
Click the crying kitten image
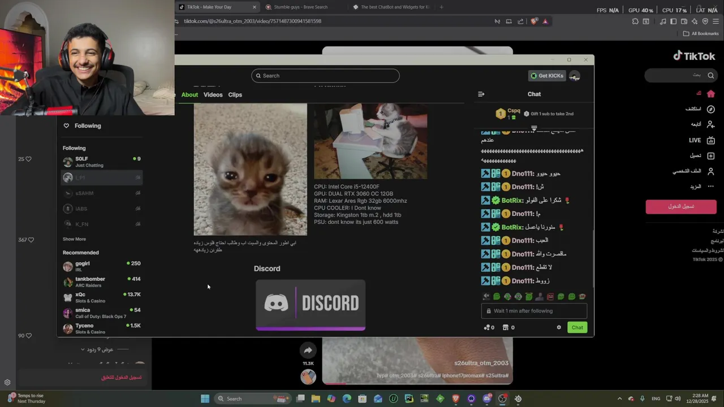coord(250,170)
